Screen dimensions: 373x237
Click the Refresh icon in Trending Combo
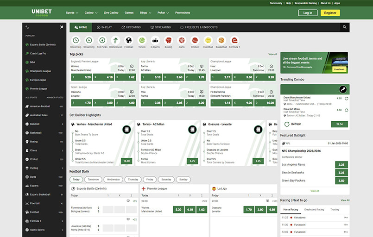coord(286,124)
